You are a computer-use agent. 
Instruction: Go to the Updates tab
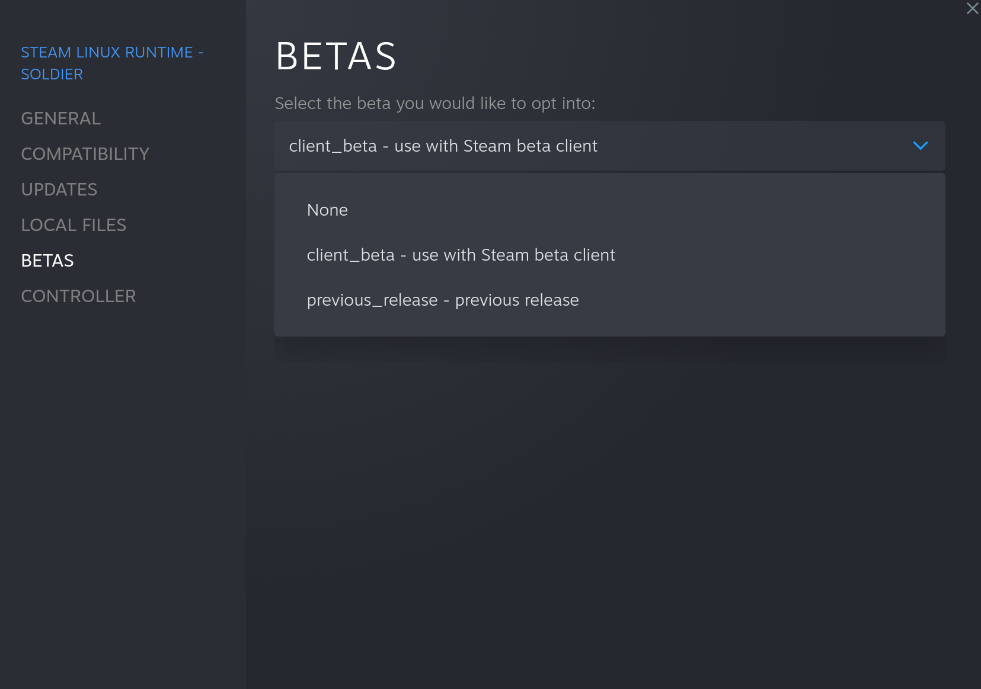pyautogui.click(x=59, y=190)
